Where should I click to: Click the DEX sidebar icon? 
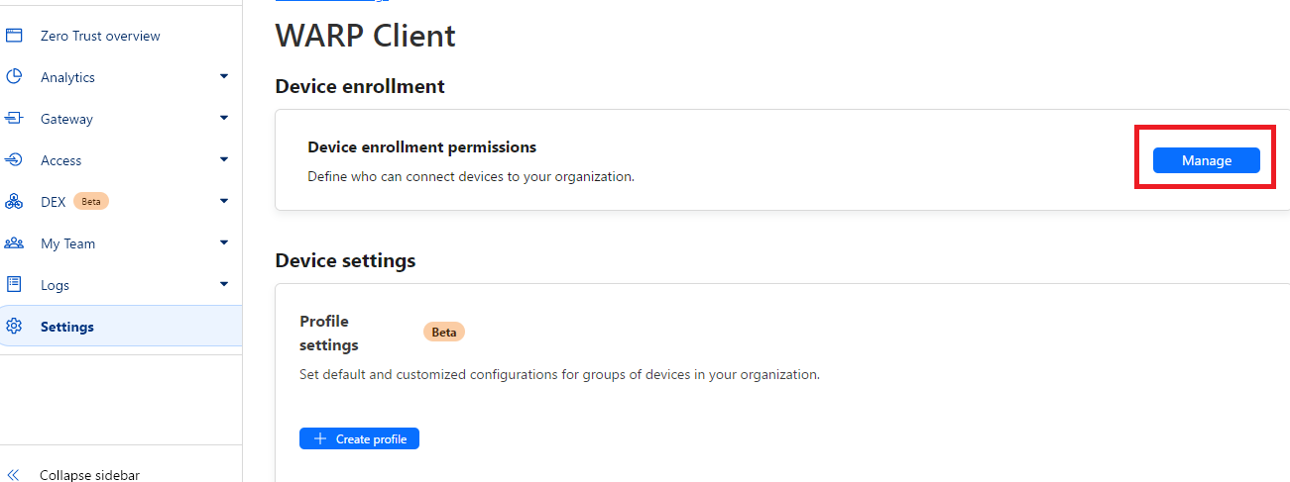pyautogui.click(x=14, y=202)
